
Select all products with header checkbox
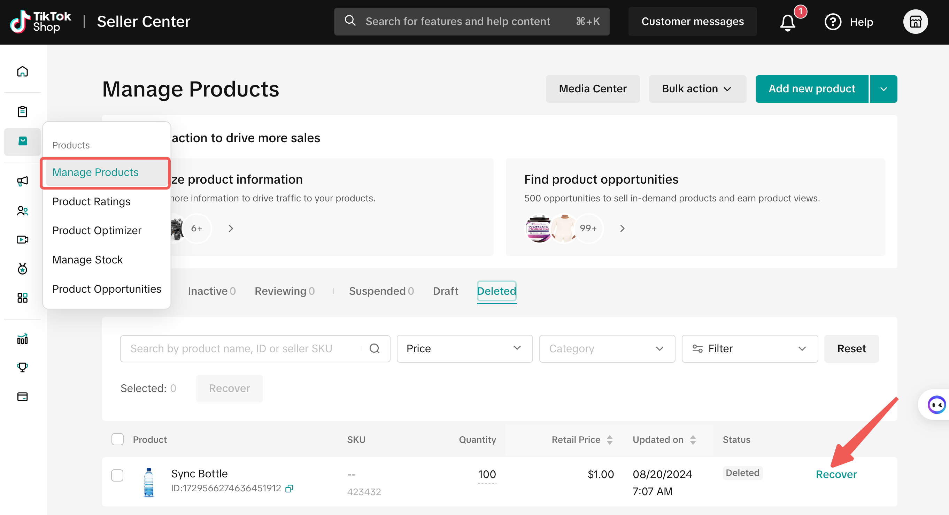pyautogui.click(x=117, y=439)
